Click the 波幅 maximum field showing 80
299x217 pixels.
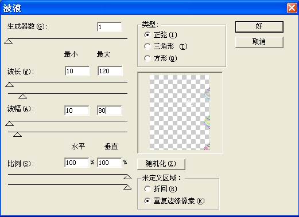[110, 111]
